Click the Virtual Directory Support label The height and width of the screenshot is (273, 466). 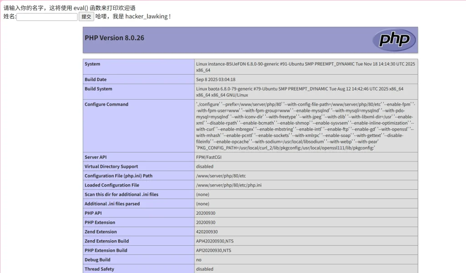tap(111, 167)
